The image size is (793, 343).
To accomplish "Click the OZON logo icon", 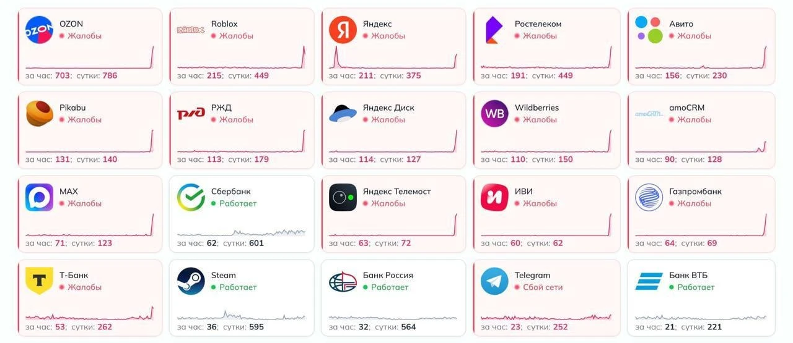I will 39,30.
